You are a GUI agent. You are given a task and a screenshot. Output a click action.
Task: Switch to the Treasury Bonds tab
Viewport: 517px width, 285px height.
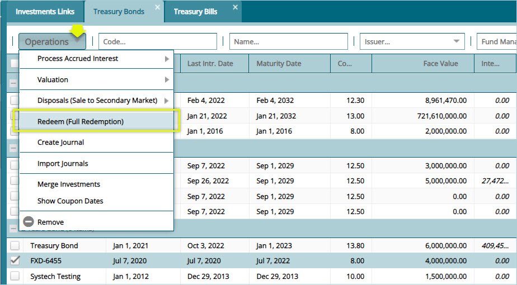[119, 12]
